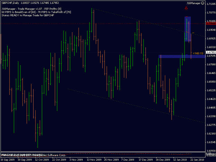Click the '12 Jan 2010' date label
This screenshot has width=216, height=162.
[x=180, y=160]
